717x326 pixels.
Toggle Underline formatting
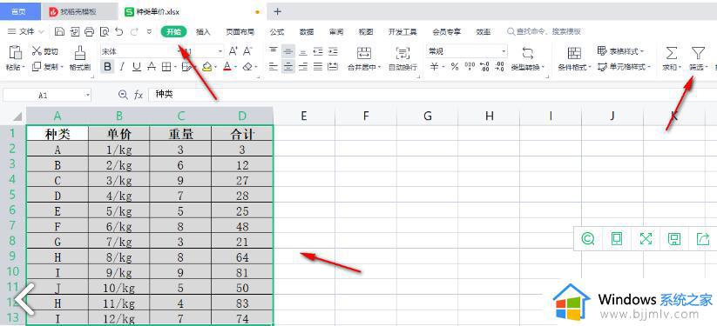click(136, 67)
